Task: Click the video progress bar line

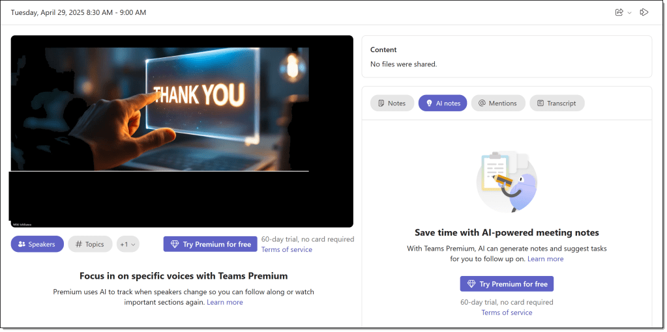Action: pyautogui.click(x=160, y=171)
